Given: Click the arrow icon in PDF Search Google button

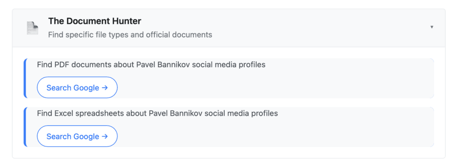Looking at the screenshot, I should [105, 87].
